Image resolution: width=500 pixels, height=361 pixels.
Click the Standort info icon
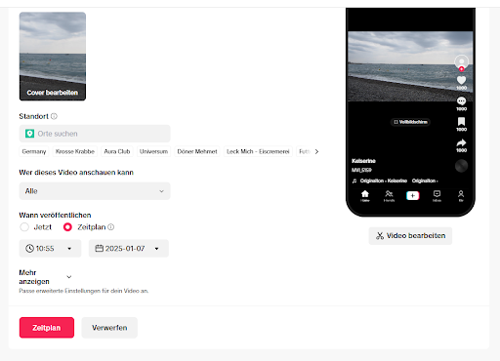[54, 116]
